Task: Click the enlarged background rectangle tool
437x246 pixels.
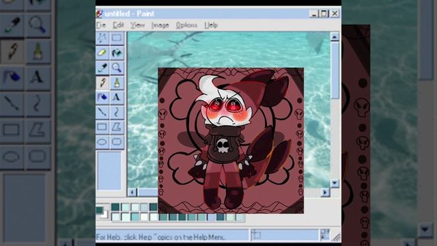Action: point(12,131)
